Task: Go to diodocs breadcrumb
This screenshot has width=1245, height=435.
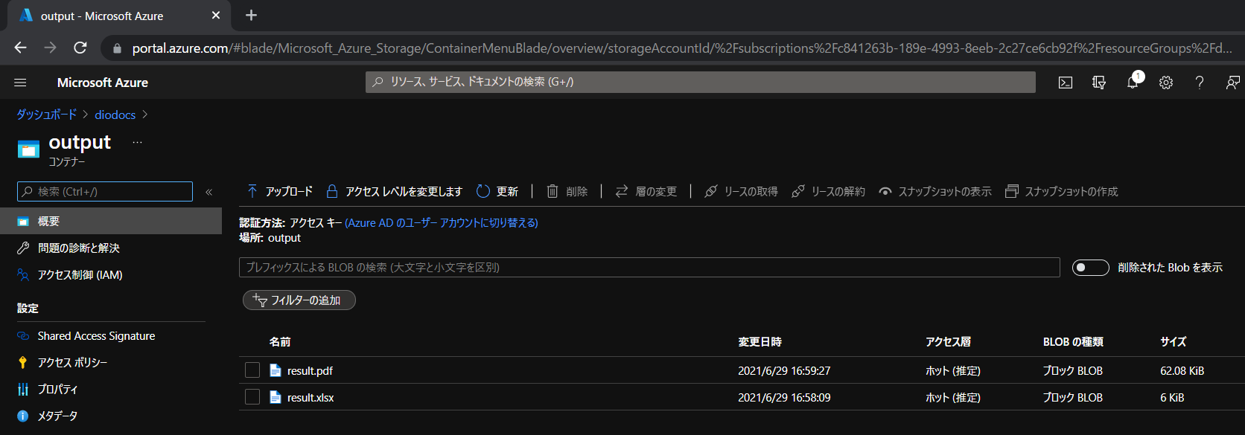Action: point(115,115)
